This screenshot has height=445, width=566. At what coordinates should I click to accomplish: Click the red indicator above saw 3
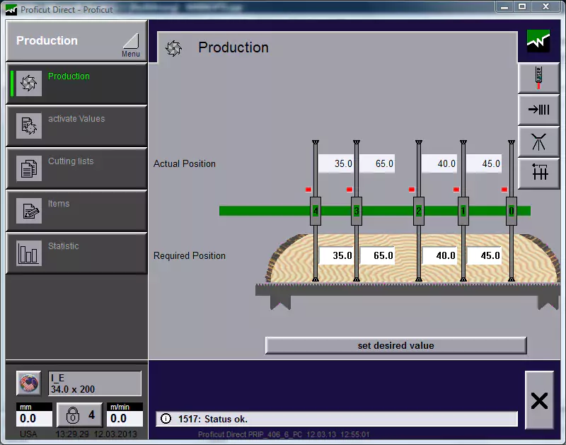pos(349,190)
